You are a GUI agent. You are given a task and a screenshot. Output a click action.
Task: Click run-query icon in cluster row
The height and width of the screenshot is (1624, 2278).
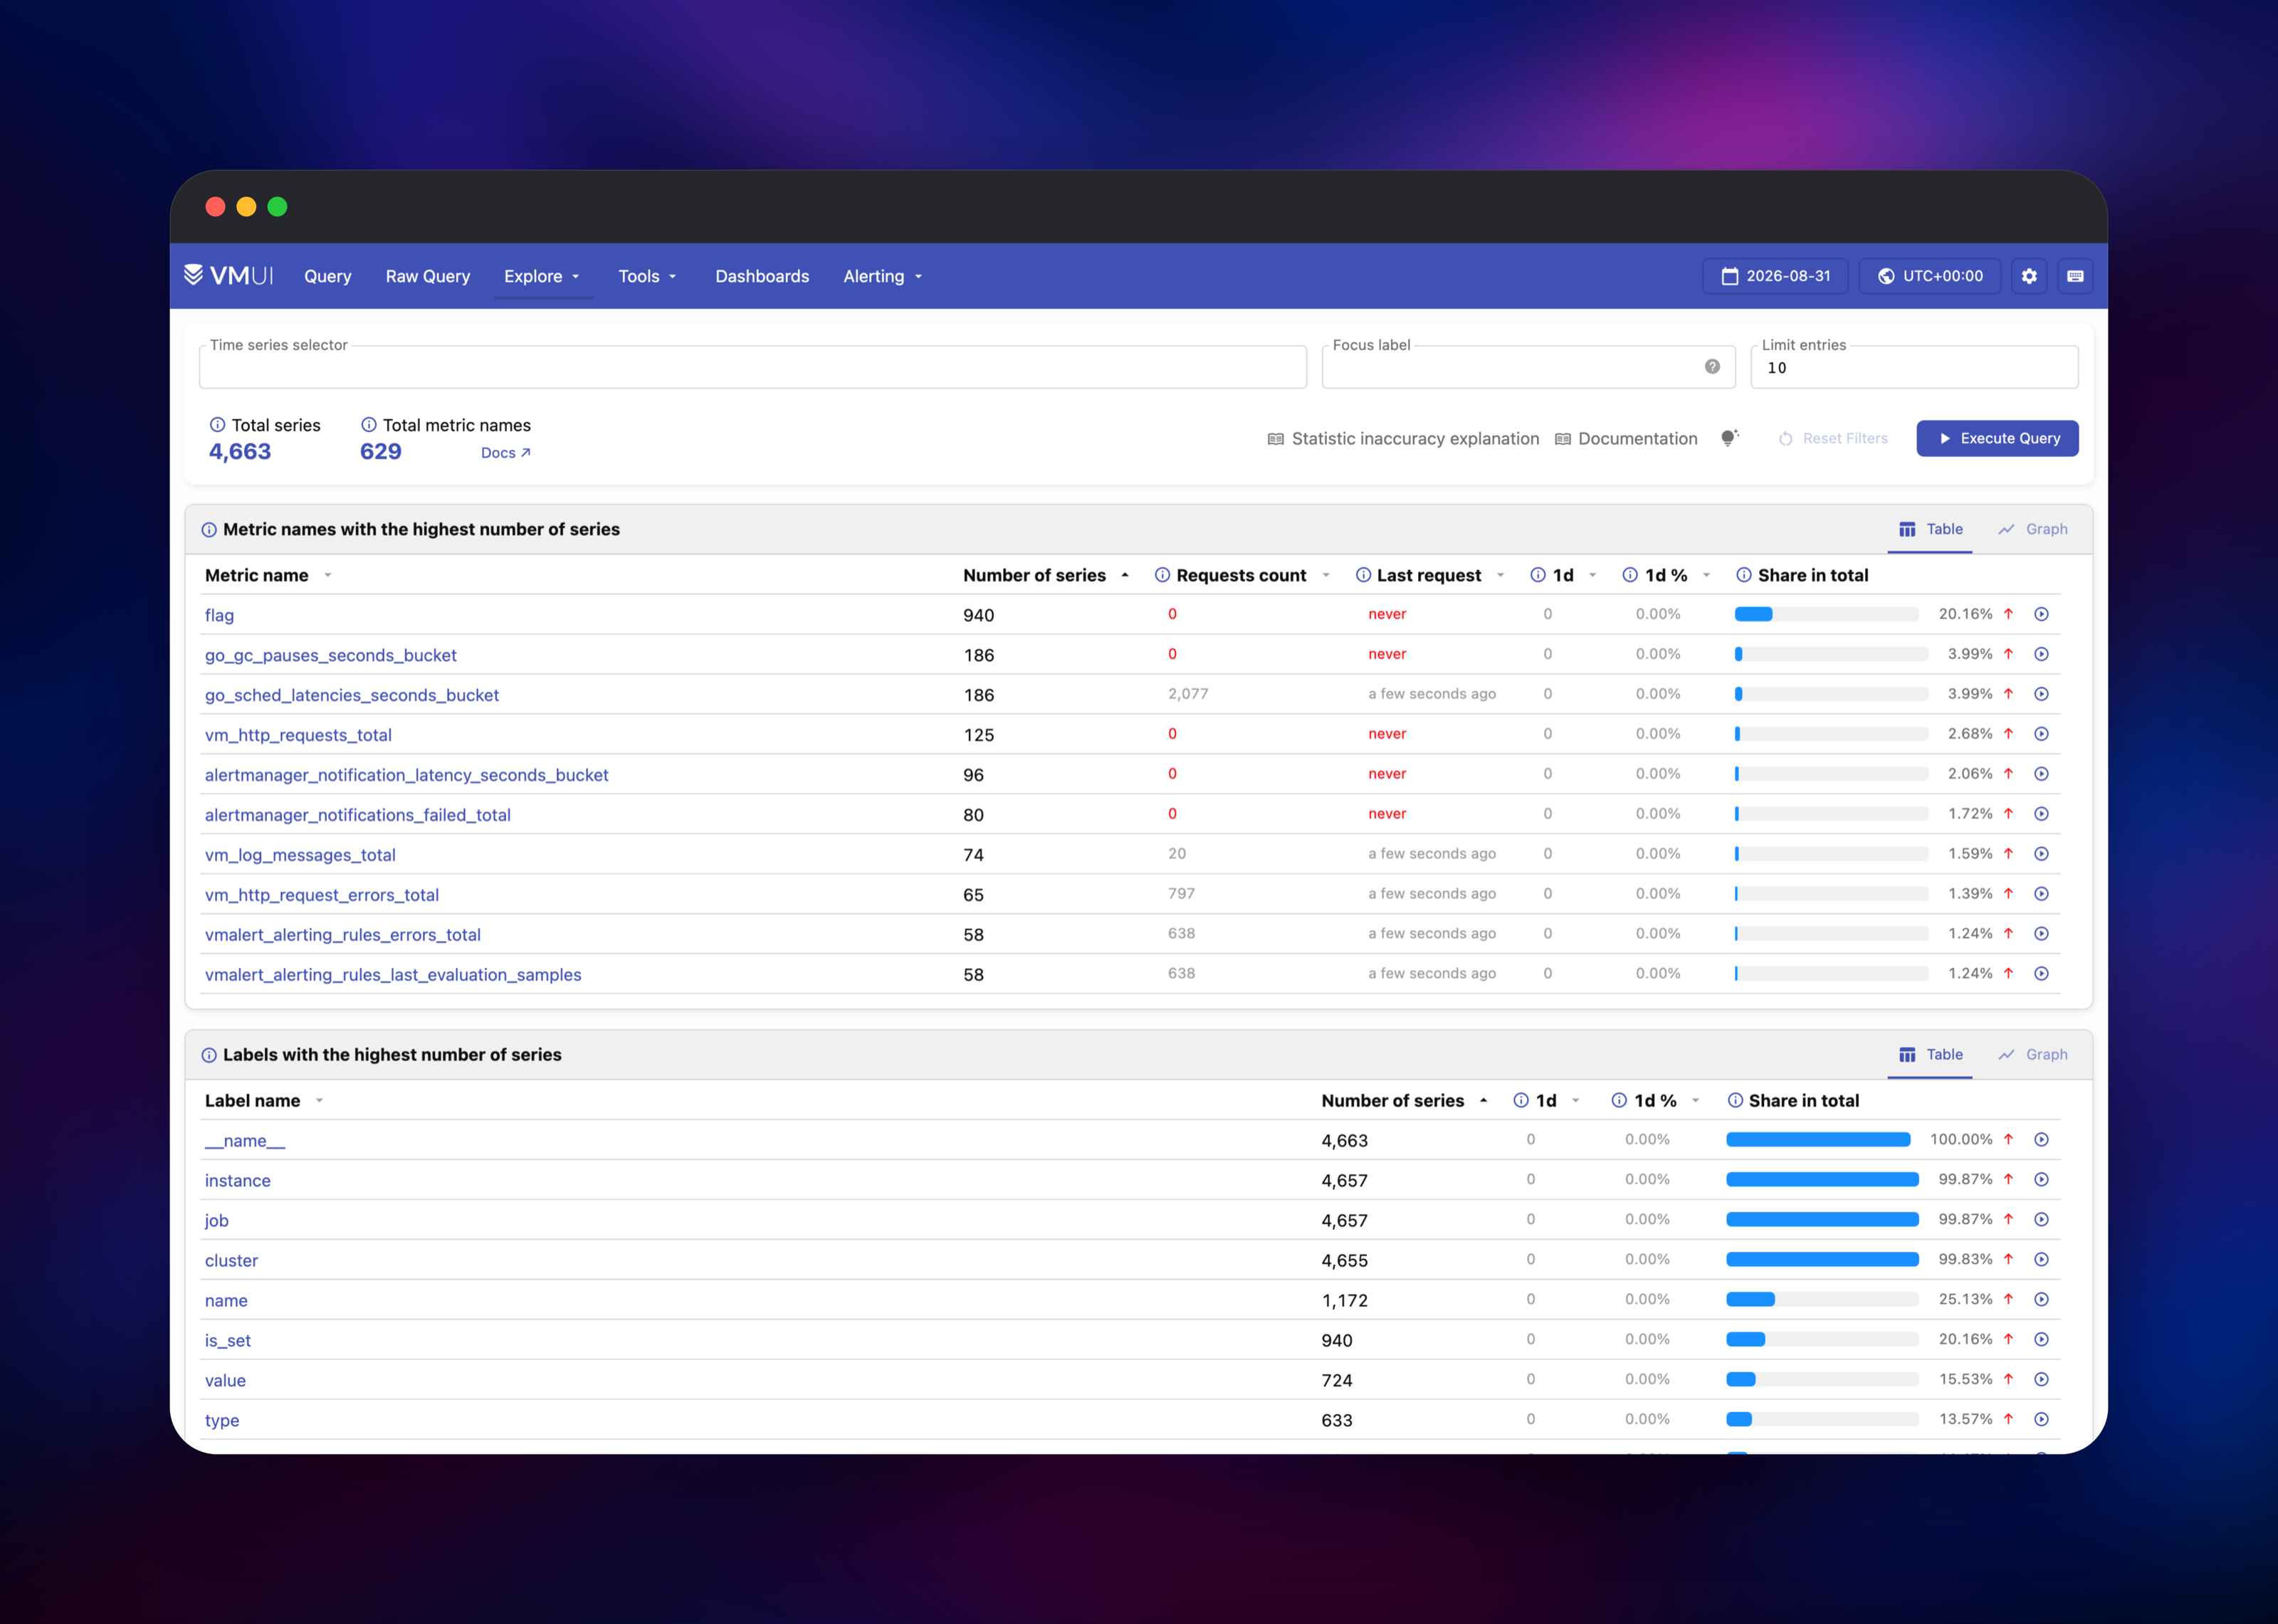point(2041,1260)
